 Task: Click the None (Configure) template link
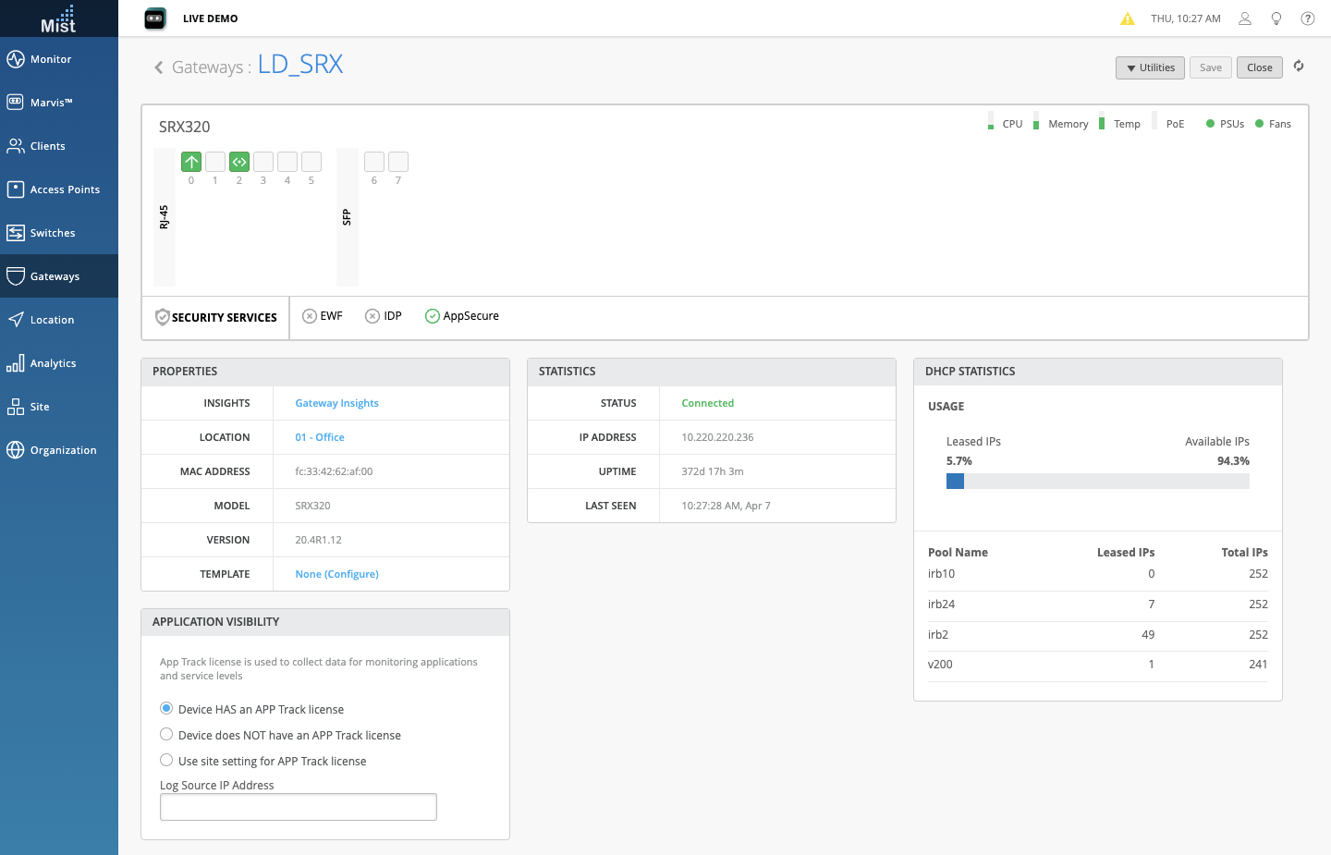coord(336,574)
